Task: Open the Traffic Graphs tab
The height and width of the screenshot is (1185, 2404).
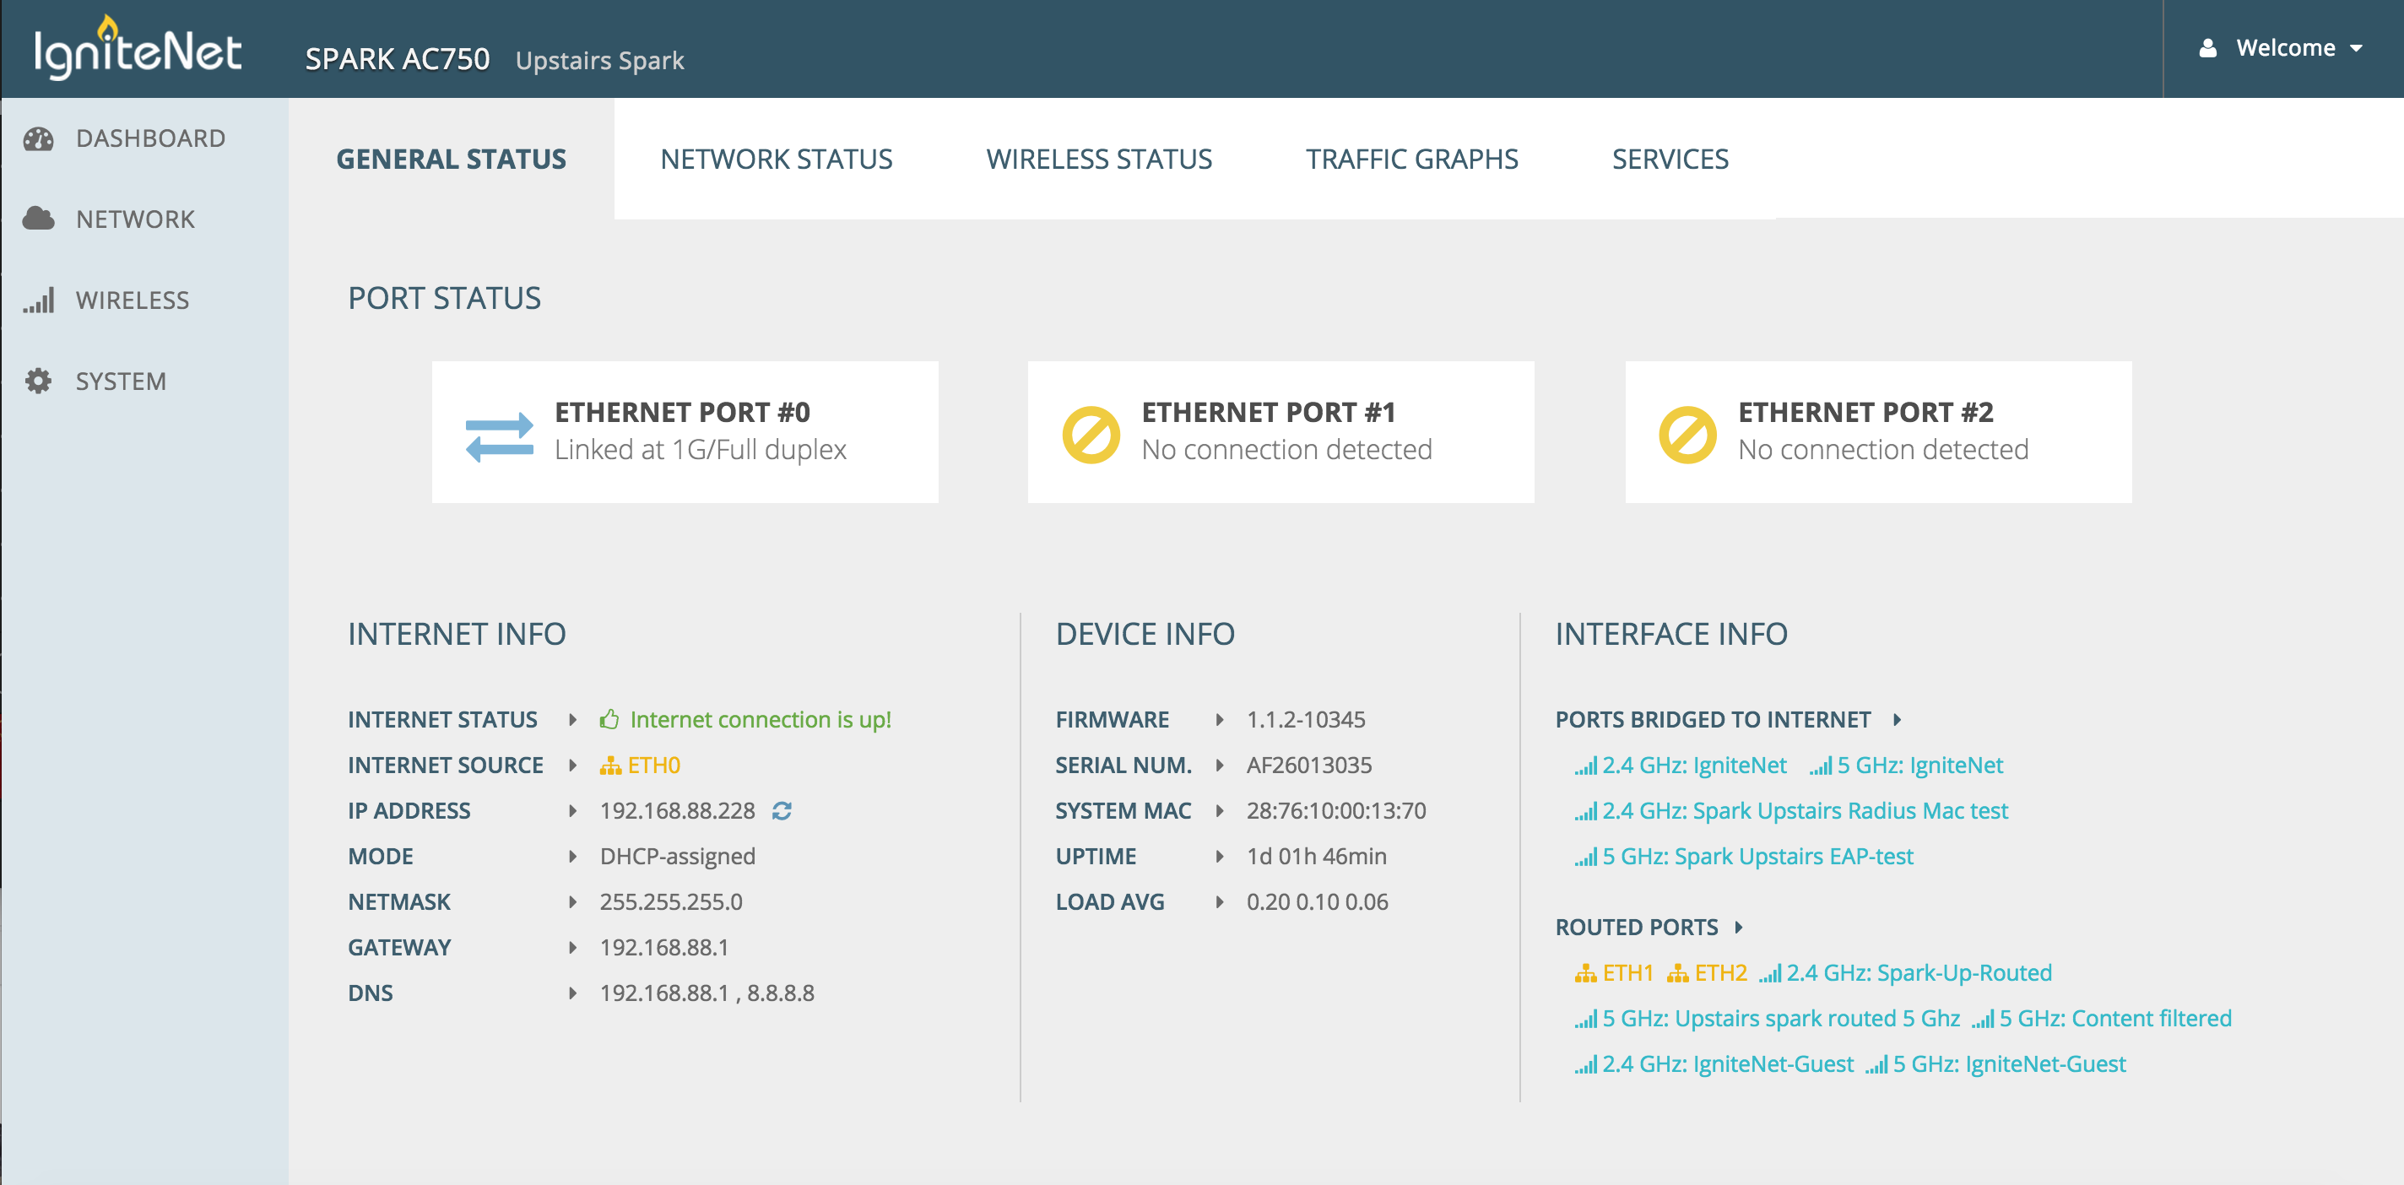Action: tap(1411, 160)
